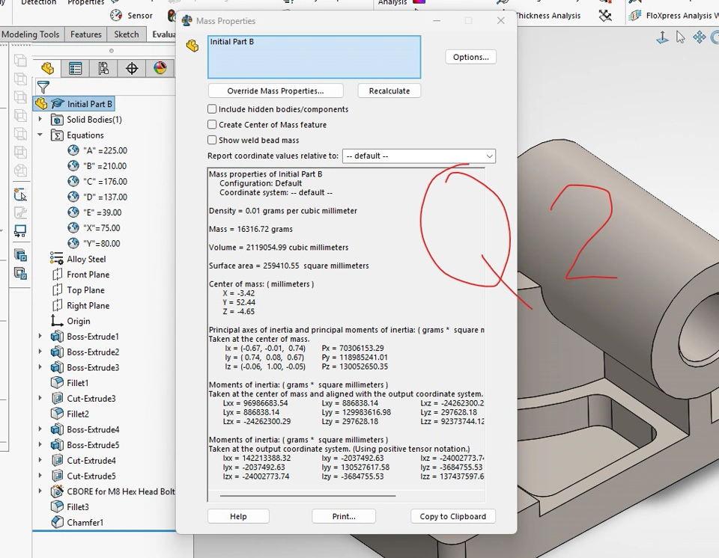The height and width of the screenshot is (558, 719).
Task: Click the Fillet3 feature icon
Action: [57, 506]
